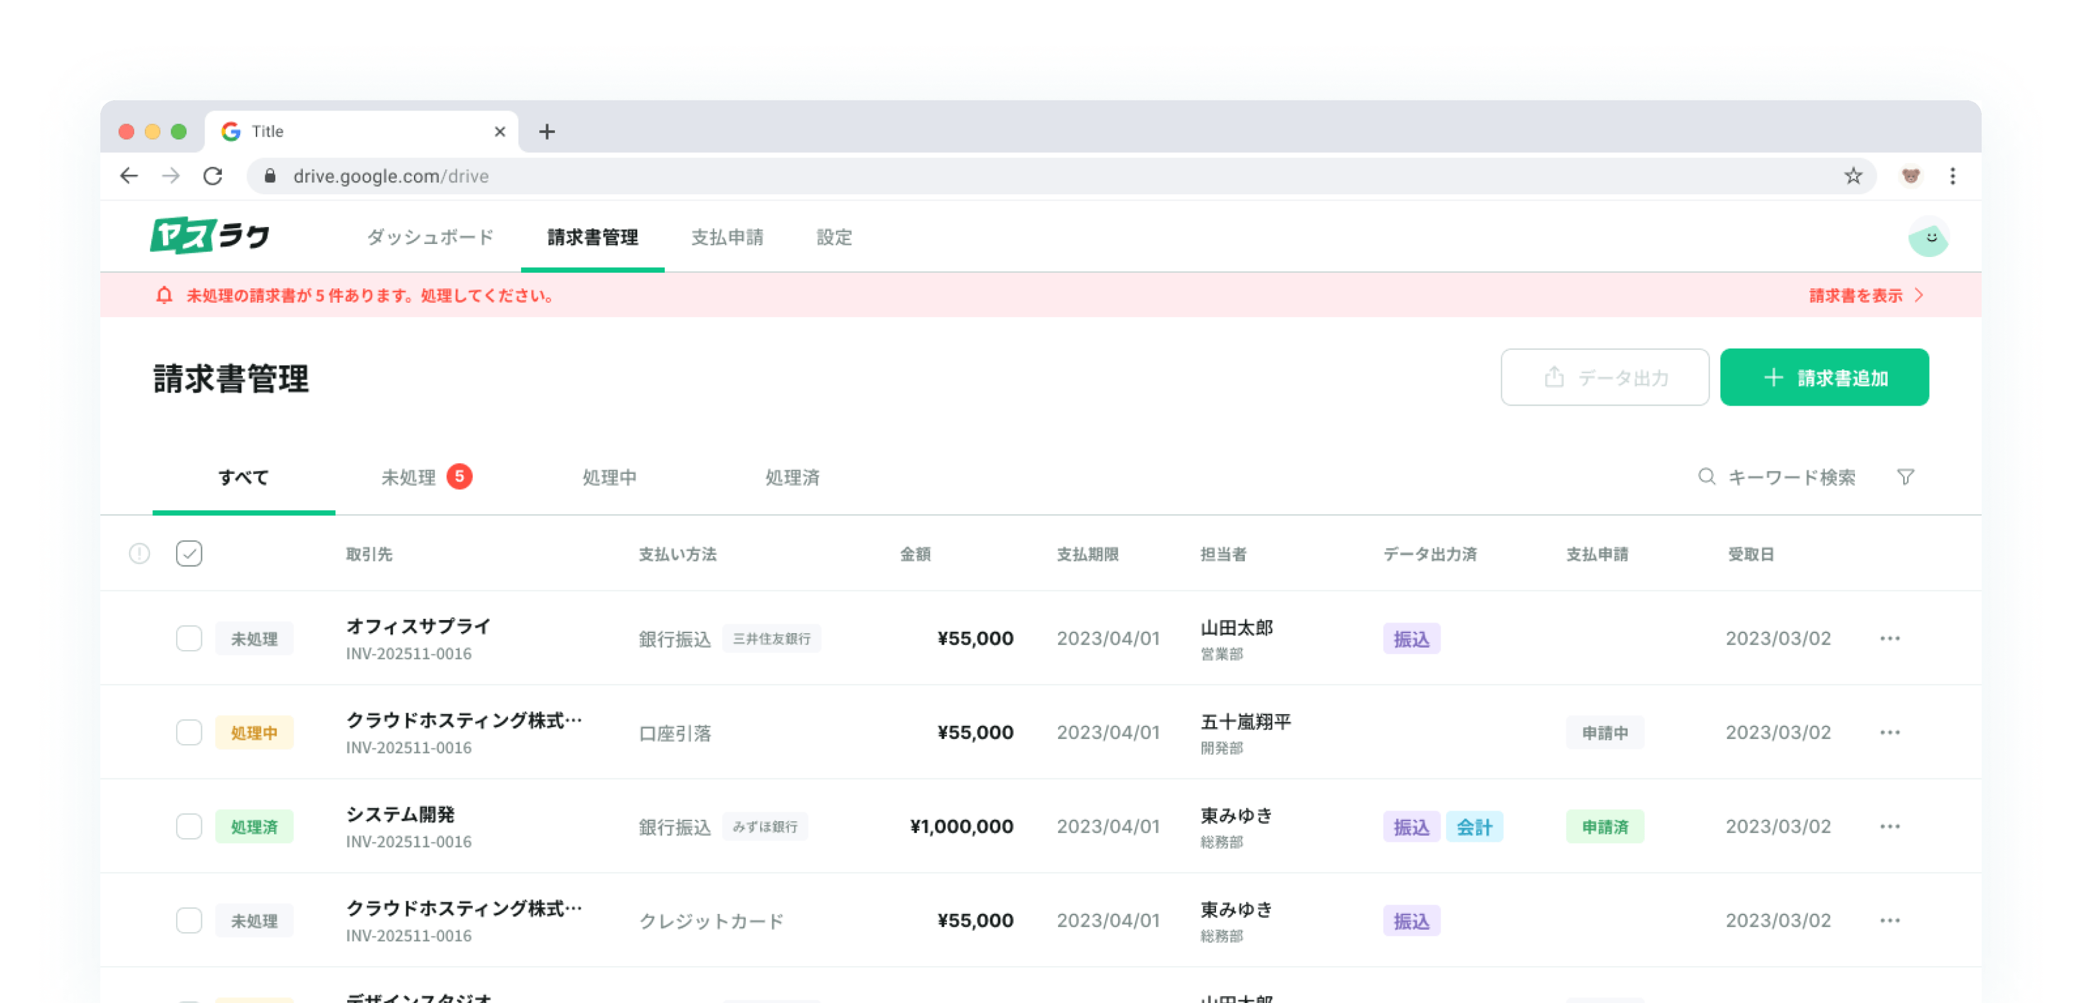This screenshot has height=1003, width=2082.
Task: Click the browser forward arrow
Action: (x=171, y=176)
